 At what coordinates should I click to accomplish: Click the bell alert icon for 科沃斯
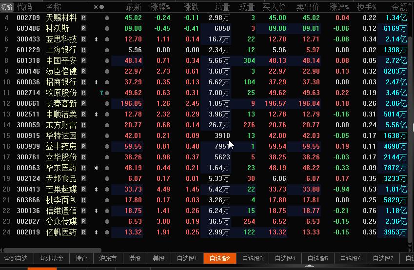(x=107, y=28)
